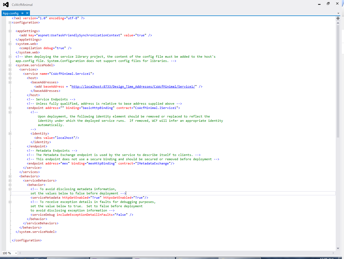Collapse the configuration root element
Viewport: 344px width, 259px height.
point(10,22)
